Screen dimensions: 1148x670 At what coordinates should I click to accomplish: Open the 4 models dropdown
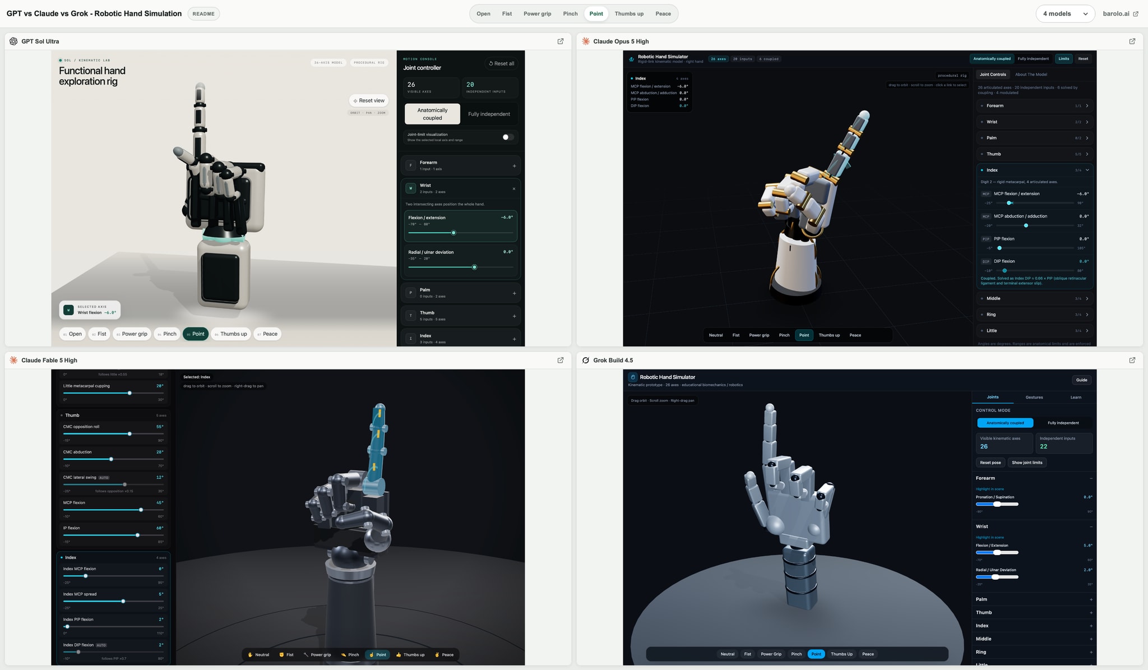pyautogui.click(x=1065, y=13)
